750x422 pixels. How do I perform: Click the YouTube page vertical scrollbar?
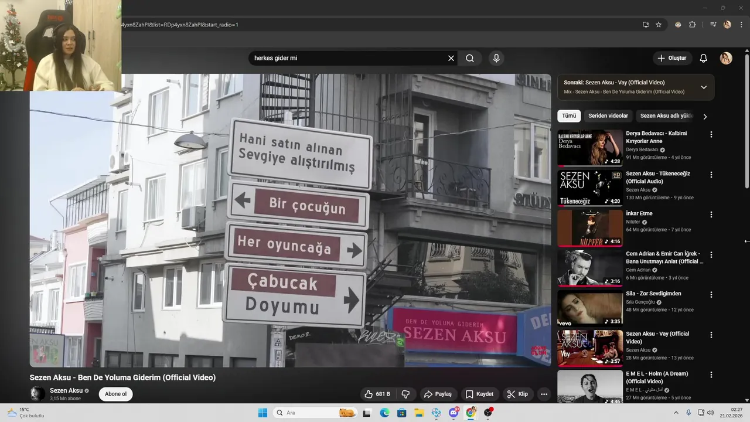[x=747, y=122]
